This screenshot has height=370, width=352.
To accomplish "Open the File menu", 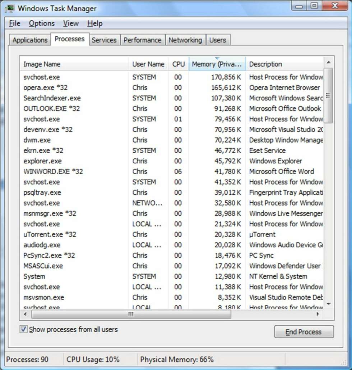I will [x=15, y=23].
